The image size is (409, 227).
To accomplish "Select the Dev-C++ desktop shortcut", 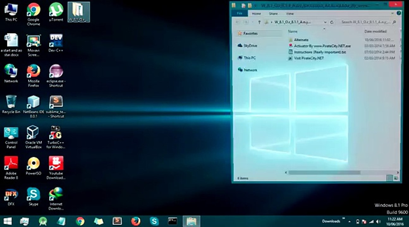I will pyautogui.click(x=56, y=43).
